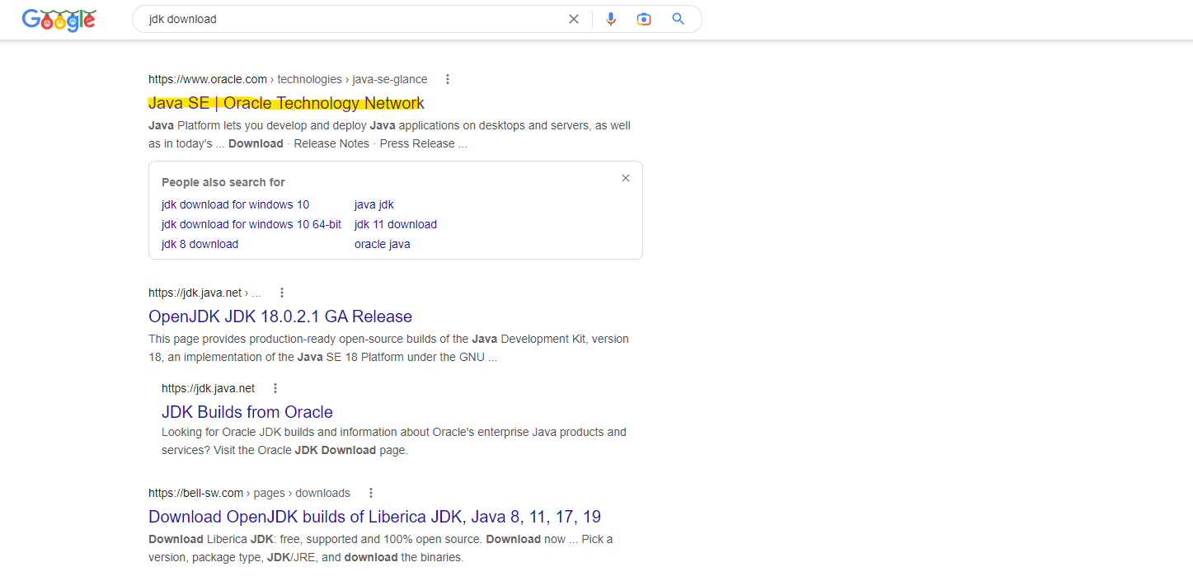
Task: Open search by image camera icon
Action: point(644,19)
